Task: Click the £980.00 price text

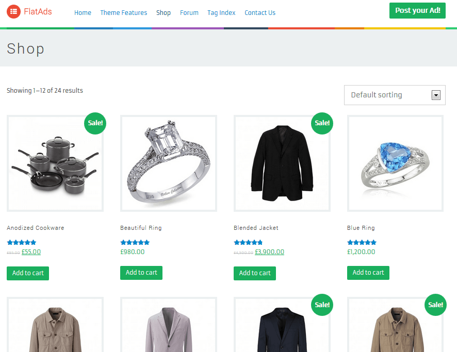Action: point(133,252)
